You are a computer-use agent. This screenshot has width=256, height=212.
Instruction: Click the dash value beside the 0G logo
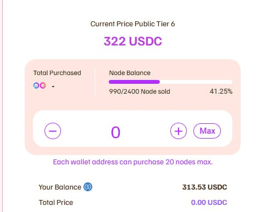coord(53,86)
